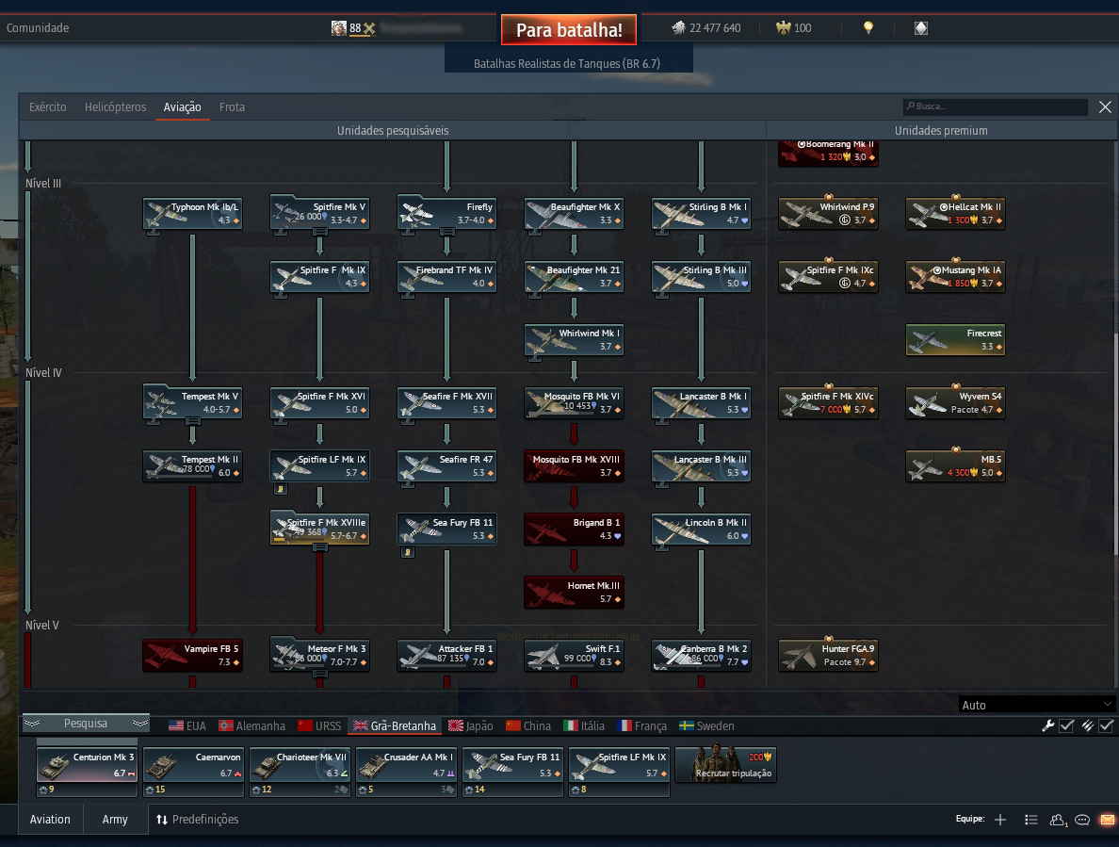The image size is (1119, 847).
Task: Click the Silver Lions currency icon
Action: (x=678, y=28)
